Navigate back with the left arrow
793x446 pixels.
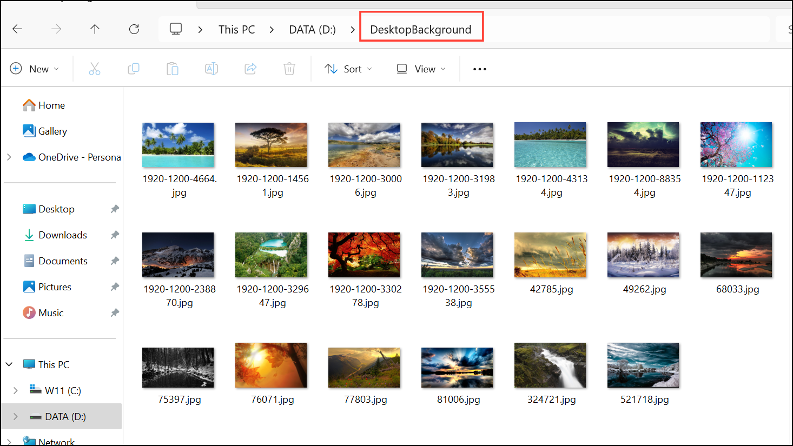(17, 29)
